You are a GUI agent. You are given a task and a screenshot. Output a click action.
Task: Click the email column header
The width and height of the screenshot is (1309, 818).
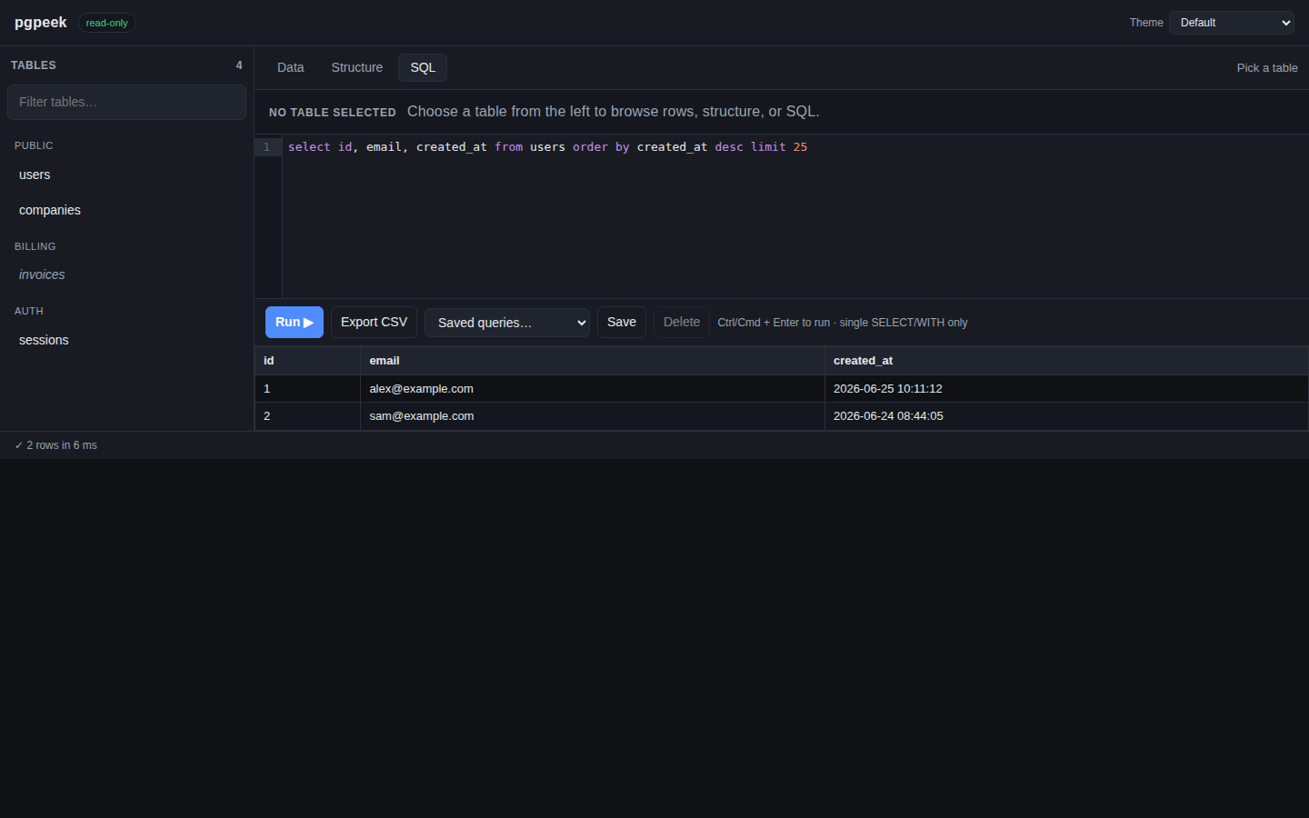593,361
